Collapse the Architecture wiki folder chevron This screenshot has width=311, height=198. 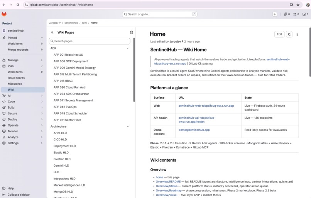[128, 126]
